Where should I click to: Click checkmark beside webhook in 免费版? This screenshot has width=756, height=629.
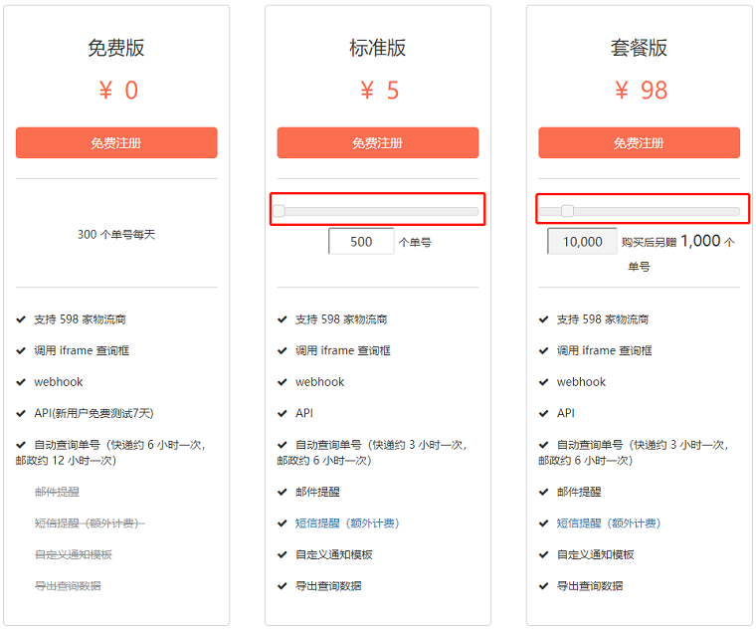[x=21, y=382]
